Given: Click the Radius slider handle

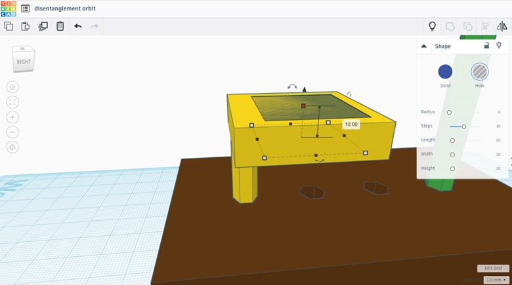Looking at the screenshot, I should point(449,112).
